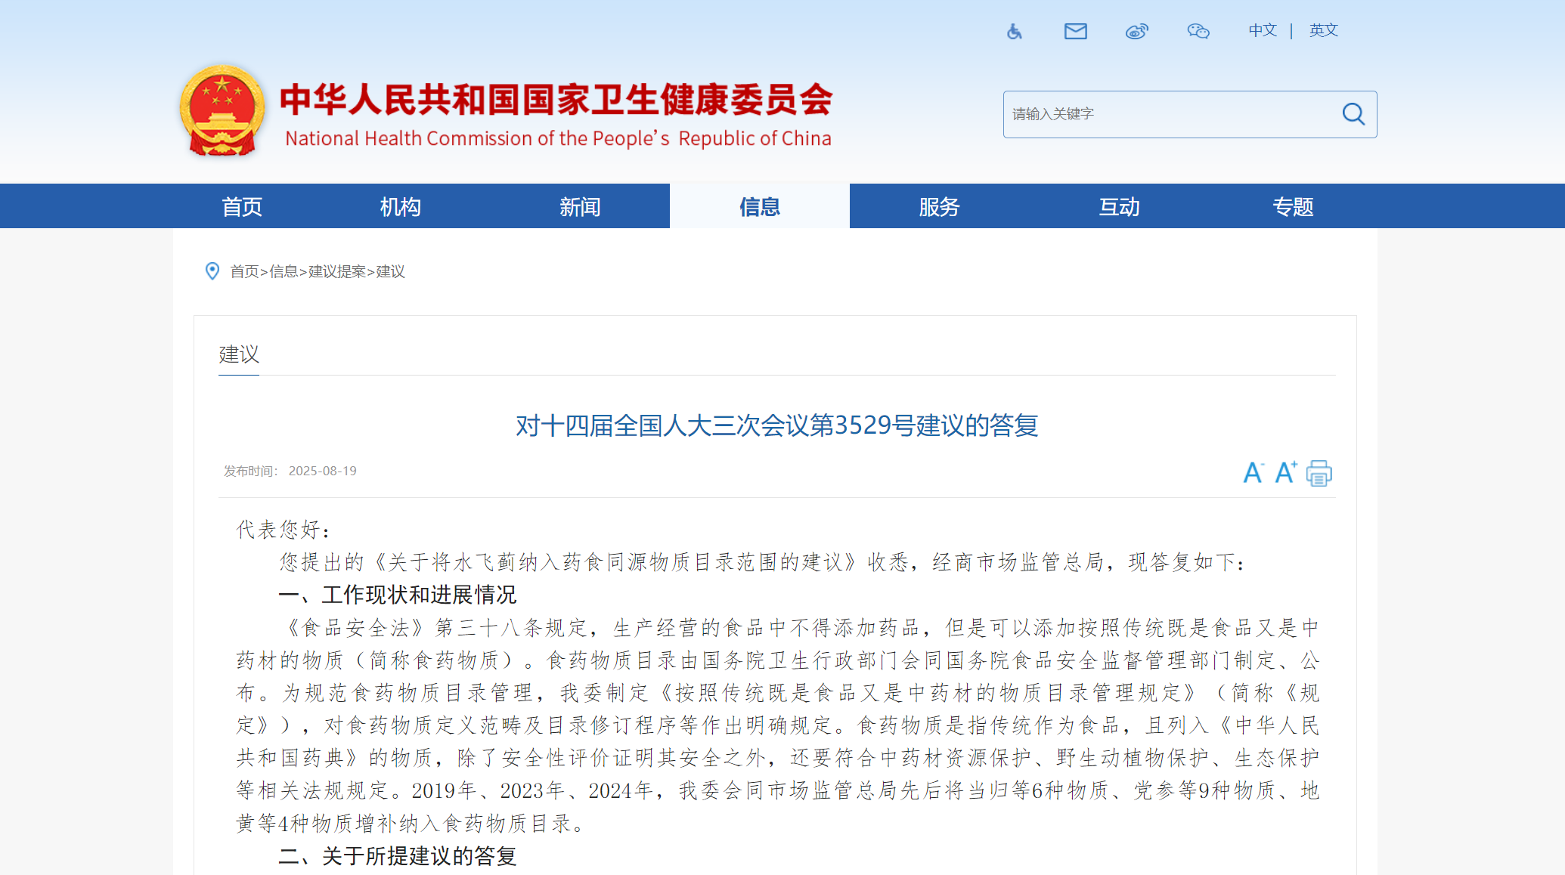Decrease font size with the A- icon
This screenshot has height=875, width=1565.
tap(1253, 472)
